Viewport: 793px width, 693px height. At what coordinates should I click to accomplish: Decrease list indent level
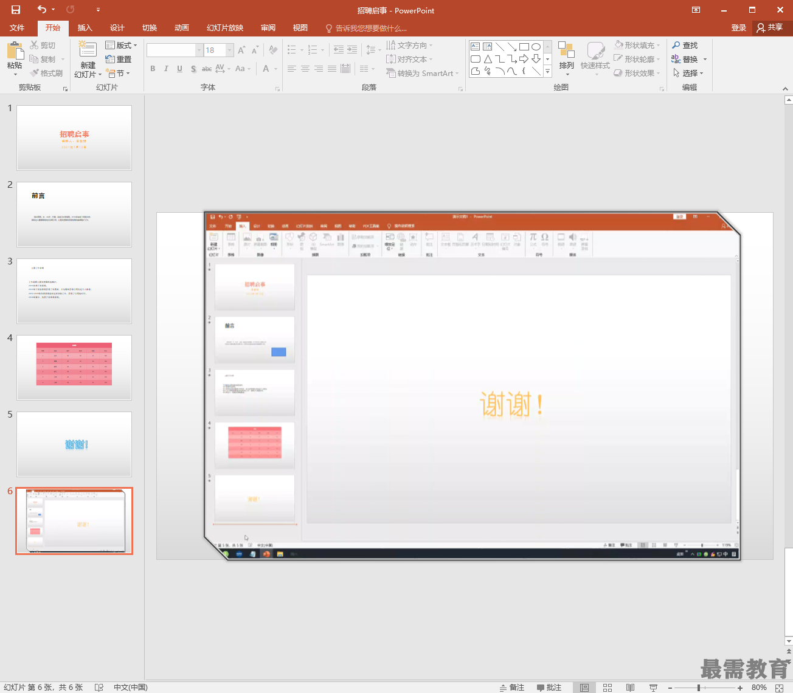pos(339,50)
